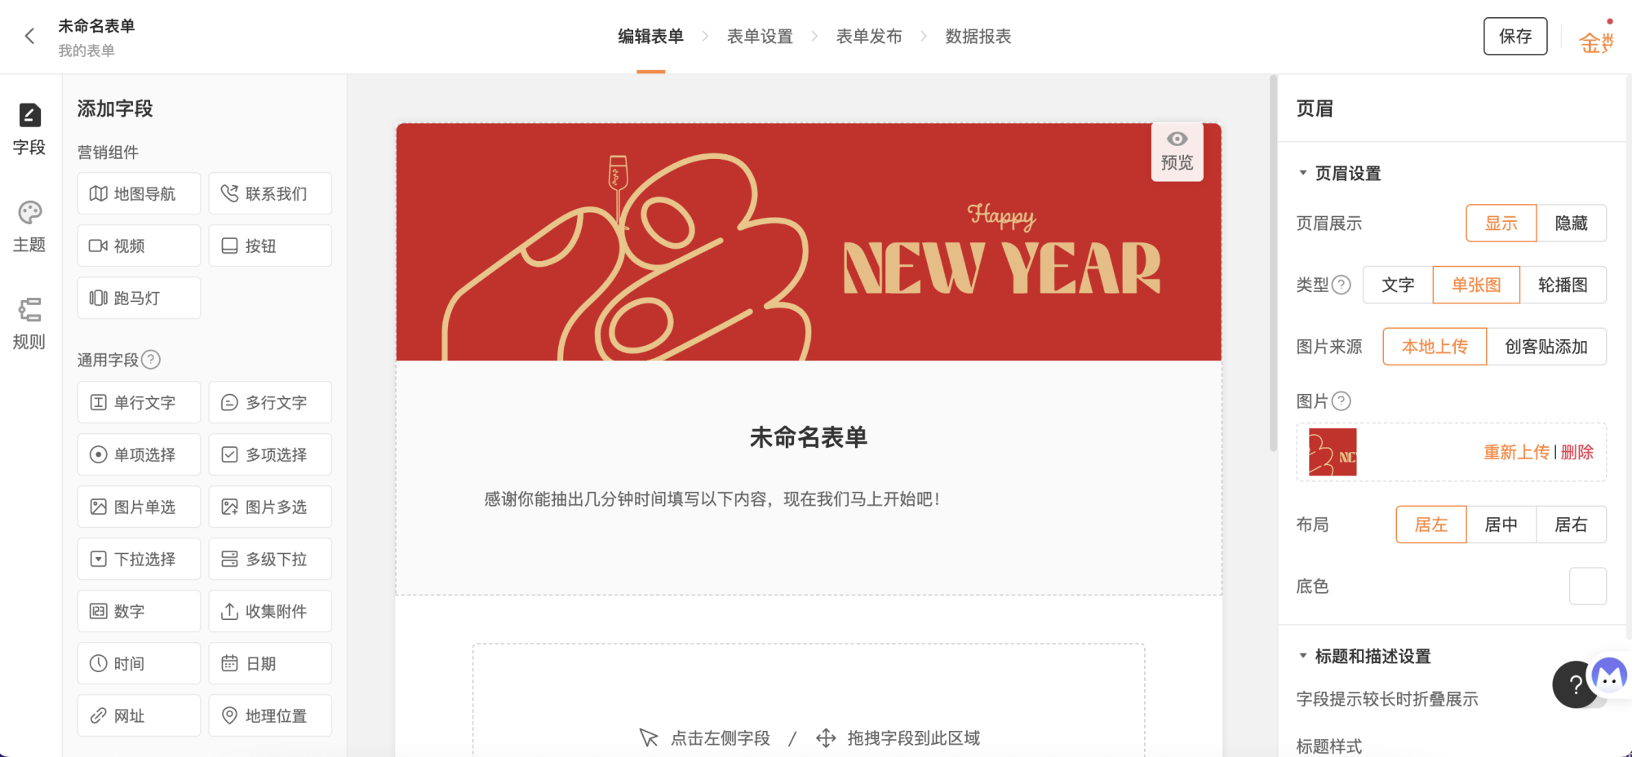Viewport: 1632px width, 757px height.
Task: Switch to the 表单设置 step
Action: 760,36
